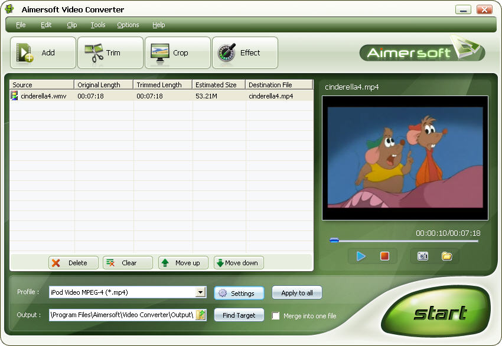Click the green start button

point(440,312)
